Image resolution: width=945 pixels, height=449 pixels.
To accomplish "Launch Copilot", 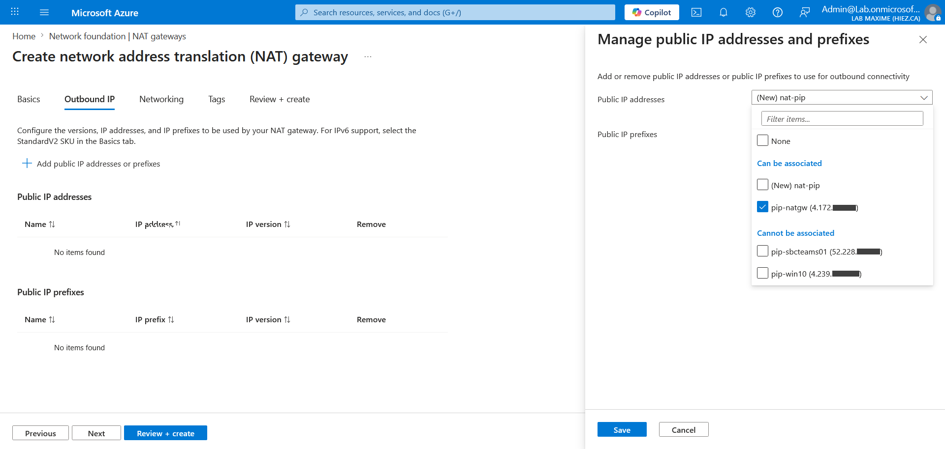I will pyautogui.click(x=652, y=12).
